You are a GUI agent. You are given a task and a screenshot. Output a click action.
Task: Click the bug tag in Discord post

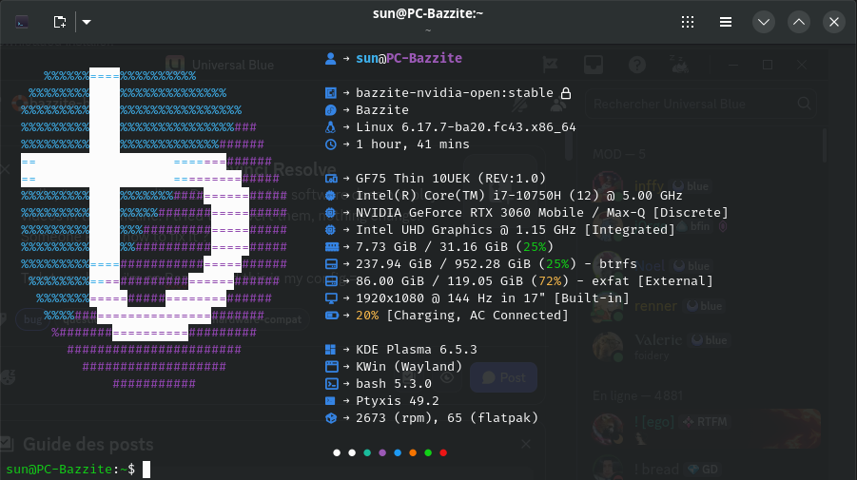pos(32,319)
